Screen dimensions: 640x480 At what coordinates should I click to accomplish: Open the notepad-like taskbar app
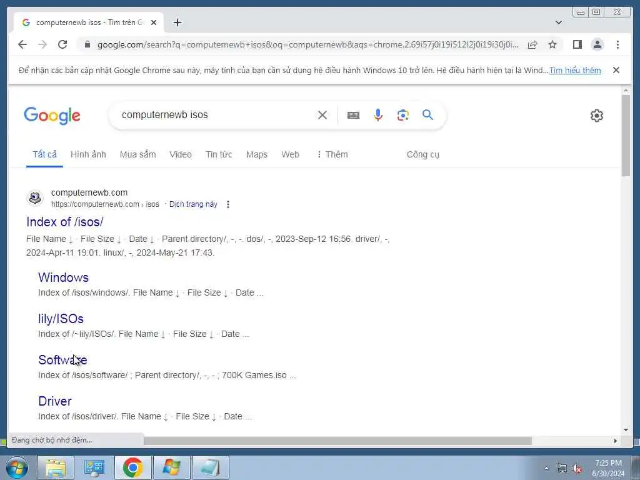tap(210, 467)
